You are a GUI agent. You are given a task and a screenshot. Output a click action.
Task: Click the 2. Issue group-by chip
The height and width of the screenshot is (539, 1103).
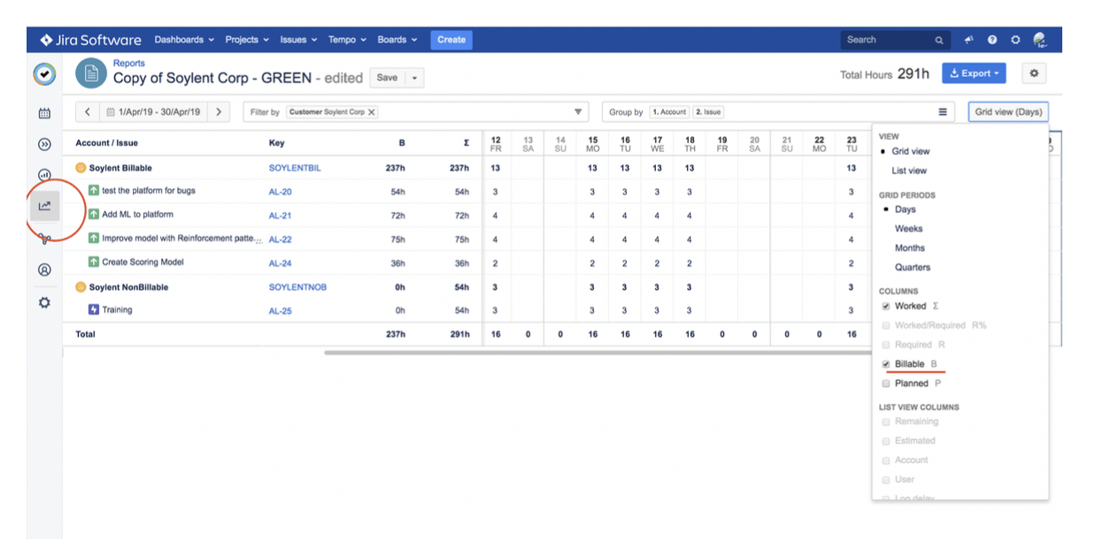708,112
